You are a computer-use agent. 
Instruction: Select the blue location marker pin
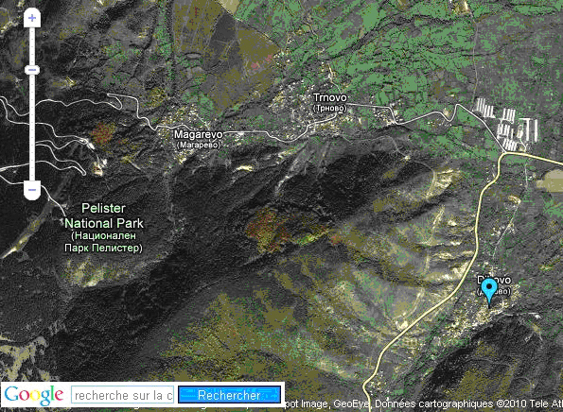click(489, 293)
